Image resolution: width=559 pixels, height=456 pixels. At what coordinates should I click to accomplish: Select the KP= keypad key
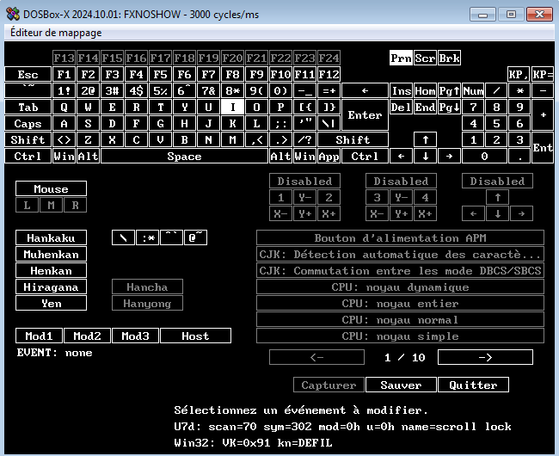pos(543,75)
